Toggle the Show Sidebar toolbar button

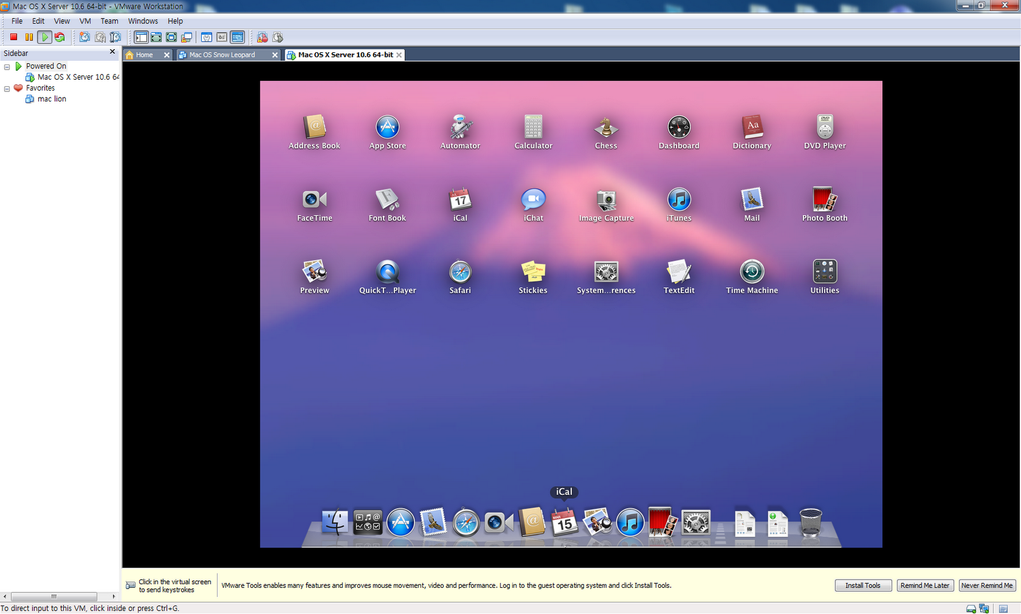pos(141,37)
